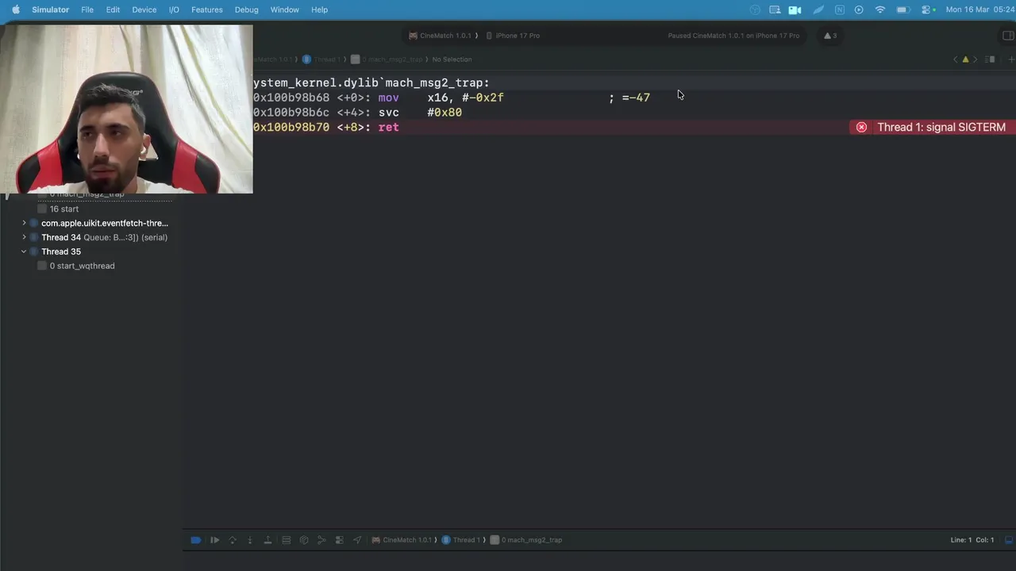Open the Simulator app menu
This screenshot has width=1016, height=571.
click(50, 10)
